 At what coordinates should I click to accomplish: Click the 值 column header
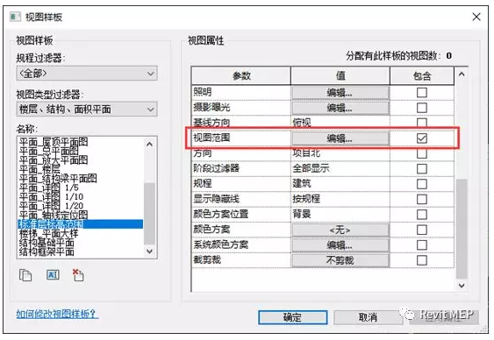tap(340, 76)
